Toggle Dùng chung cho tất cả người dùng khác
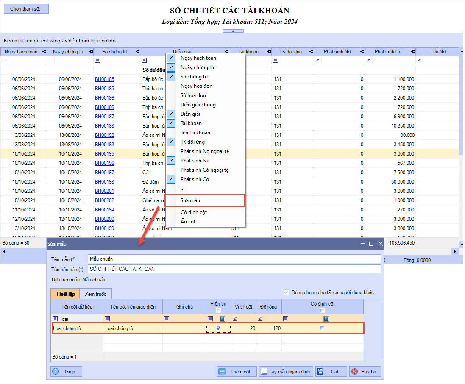 point(287,292)
